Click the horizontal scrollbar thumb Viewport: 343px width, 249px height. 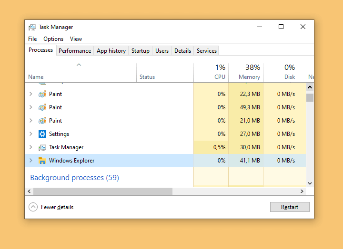click(103, 192)
